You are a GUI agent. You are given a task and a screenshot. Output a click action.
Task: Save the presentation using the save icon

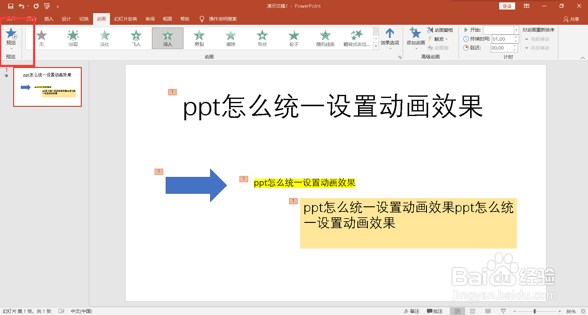point(11,6)
